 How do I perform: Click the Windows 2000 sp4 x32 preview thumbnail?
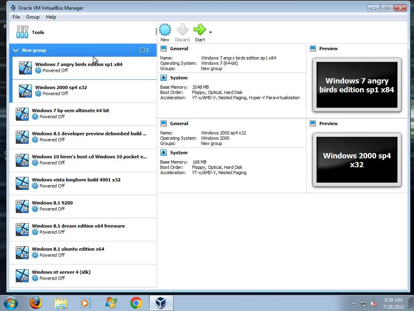pos(357,160)
